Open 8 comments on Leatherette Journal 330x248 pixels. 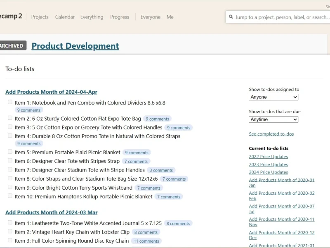178,224
